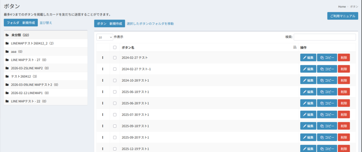The image size is (362, 152).
Task: Toggle the select-all checkbox in table header
Action: pyautogui.click(x=115, y=47)
